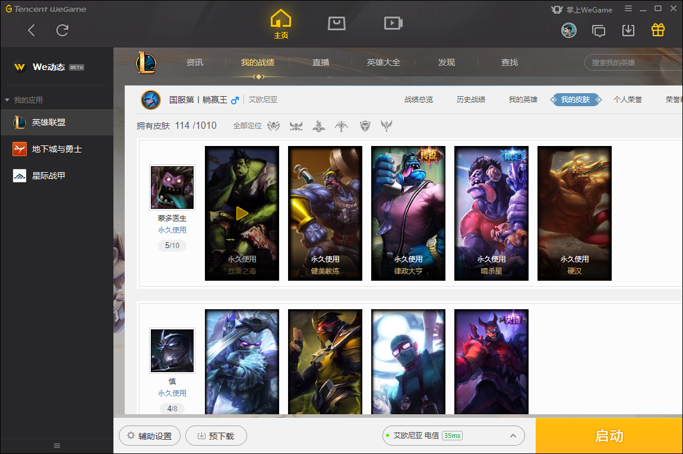Viewport: 683px width, 454px height.
Task: Click the 启动 launch button
Action: click(x=609, y=436)
